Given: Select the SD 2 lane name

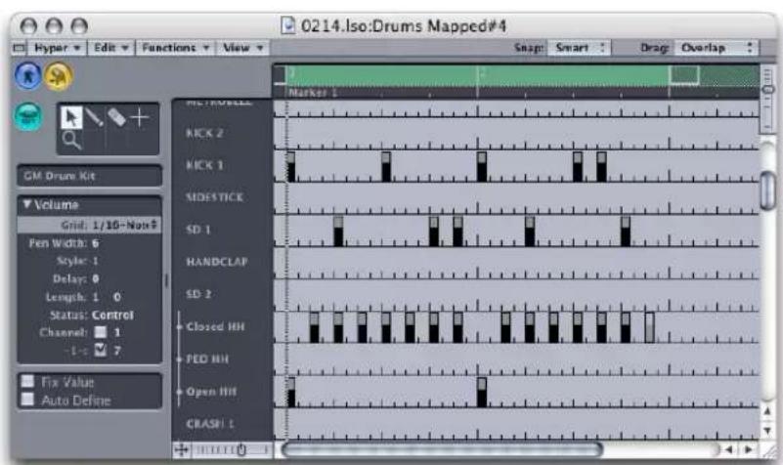Looking at the screenshot, I should click(x=198, y=294).
